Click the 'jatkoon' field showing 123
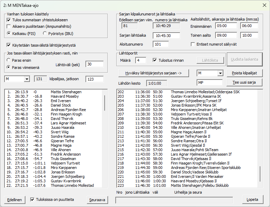Viewport: 270px width, 207px height. pyautogui.click(x=95, y=79)
